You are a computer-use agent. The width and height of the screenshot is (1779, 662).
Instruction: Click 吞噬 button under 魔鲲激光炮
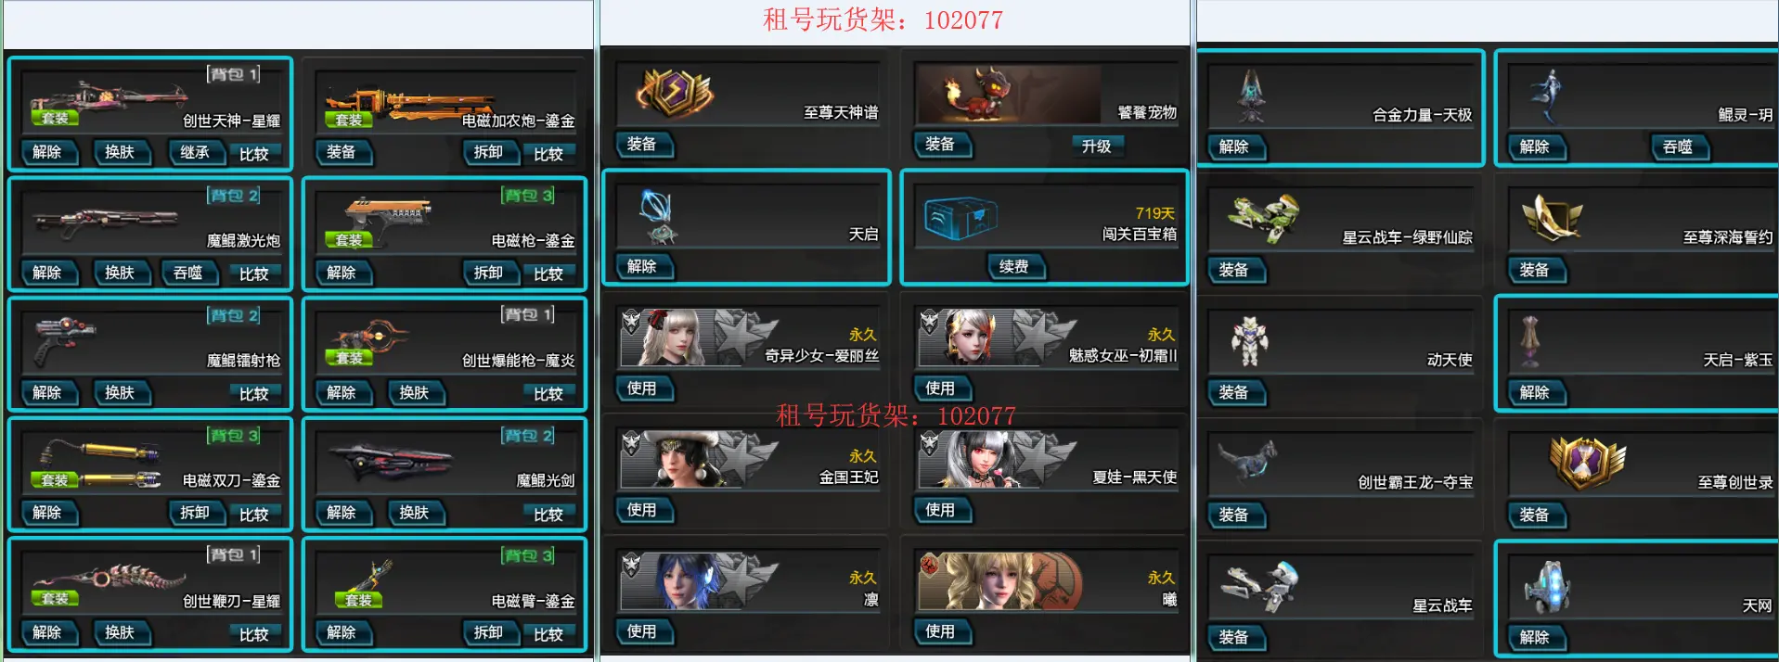click(x=187, y=273)
